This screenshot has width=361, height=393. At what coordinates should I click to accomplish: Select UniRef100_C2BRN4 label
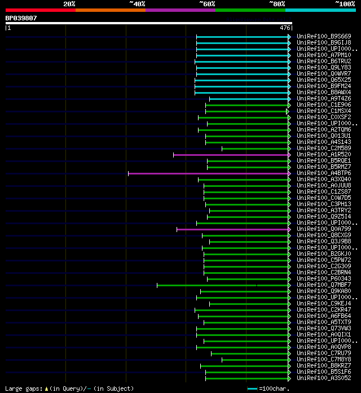click(324, 272)
